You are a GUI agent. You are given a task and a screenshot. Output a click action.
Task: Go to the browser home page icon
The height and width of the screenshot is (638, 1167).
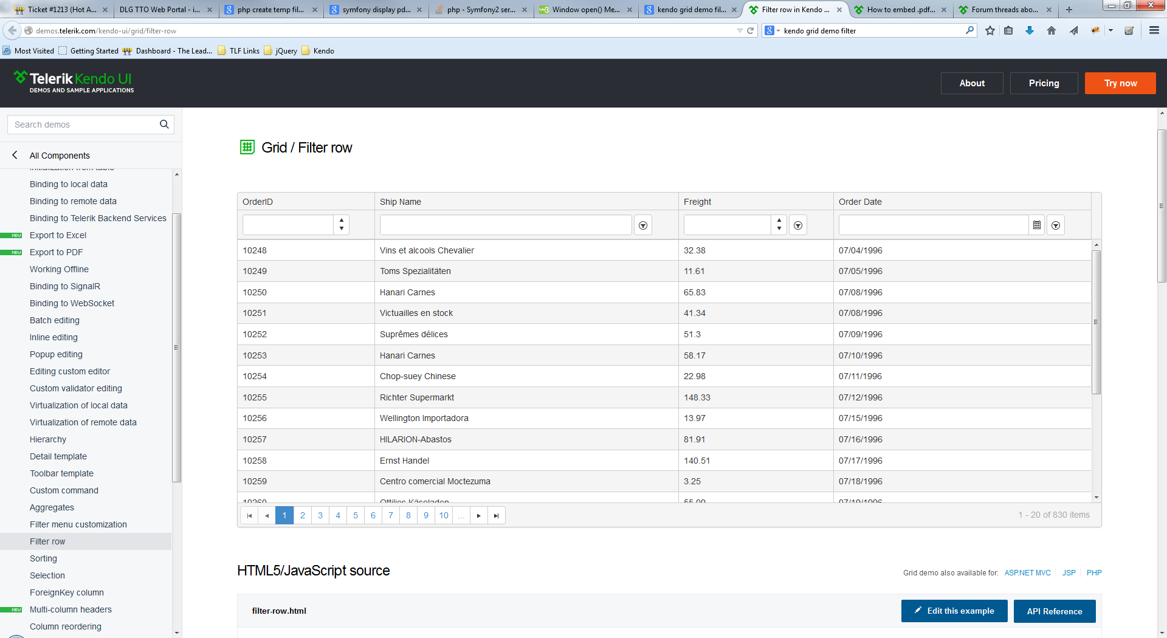pyautogui.click(x=1052, y=30)
